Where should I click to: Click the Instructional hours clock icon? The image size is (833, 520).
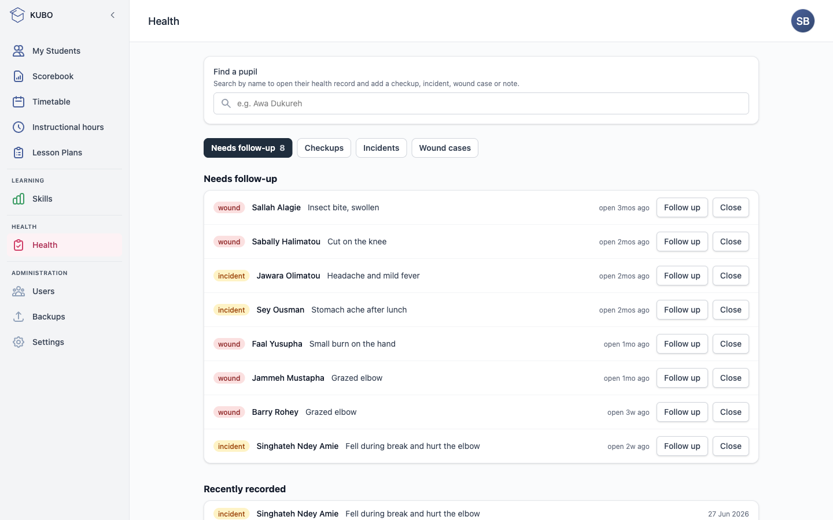19,127
